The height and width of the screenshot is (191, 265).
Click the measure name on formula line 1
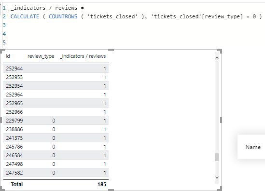(44, 8)
